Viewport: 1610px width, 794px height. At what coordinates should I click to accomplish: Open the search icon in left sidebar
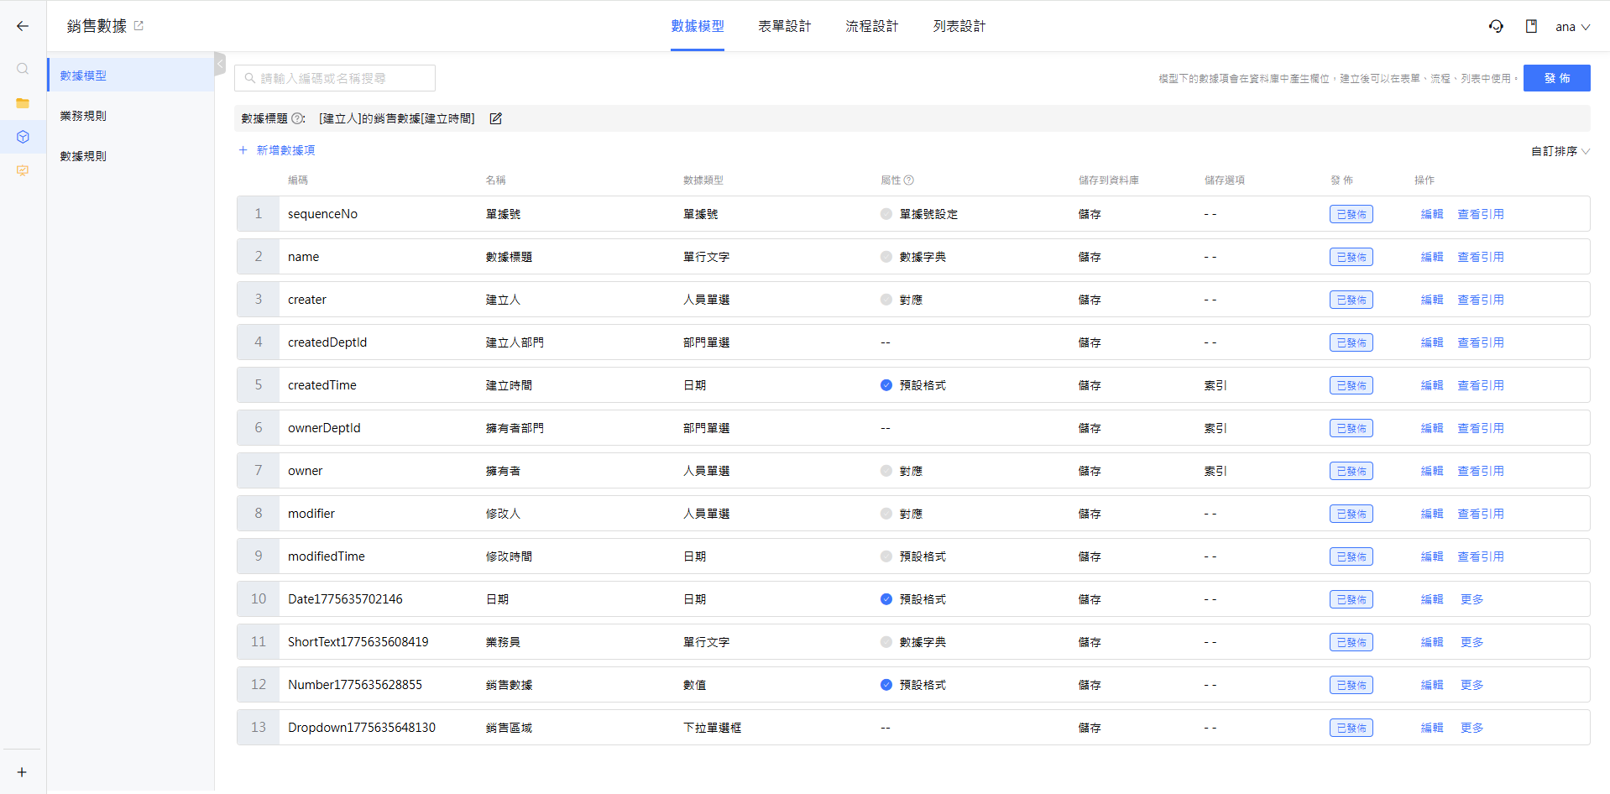coord(23,69)
